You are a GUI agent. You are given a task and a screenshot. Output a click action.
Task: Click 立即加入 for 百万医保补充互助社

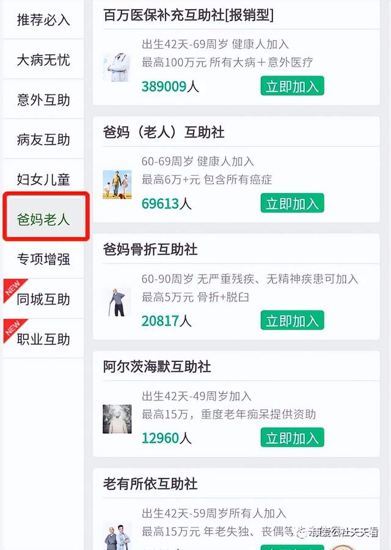[x=292, y=86]
